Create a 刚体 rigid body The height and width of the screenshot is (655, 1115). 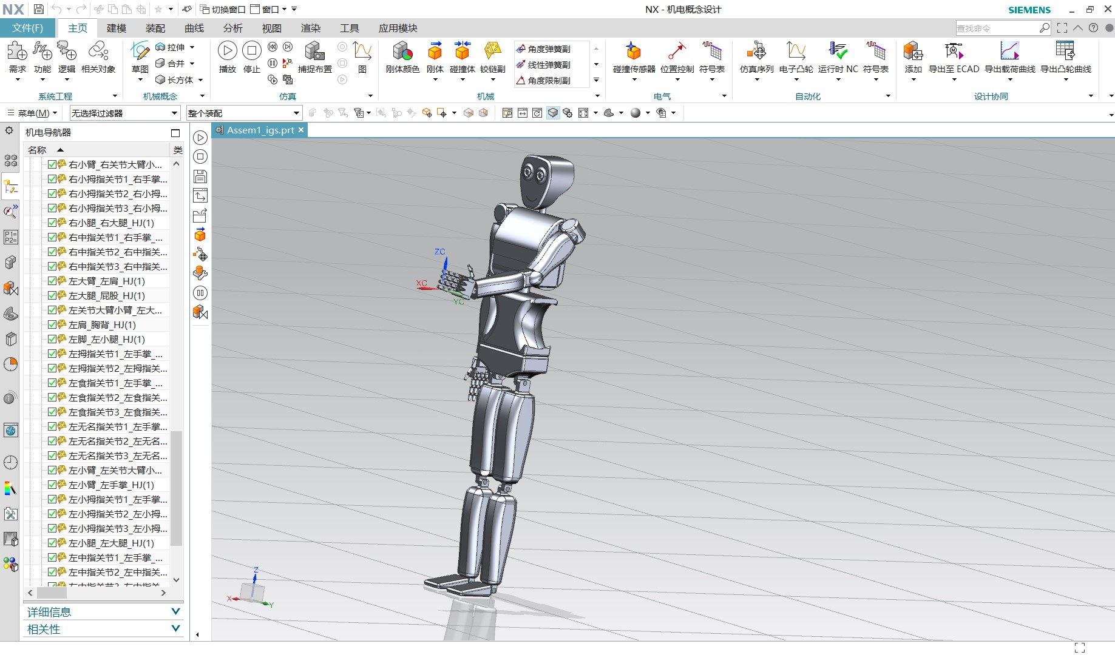pyautogui.click(x=435, y=51)
